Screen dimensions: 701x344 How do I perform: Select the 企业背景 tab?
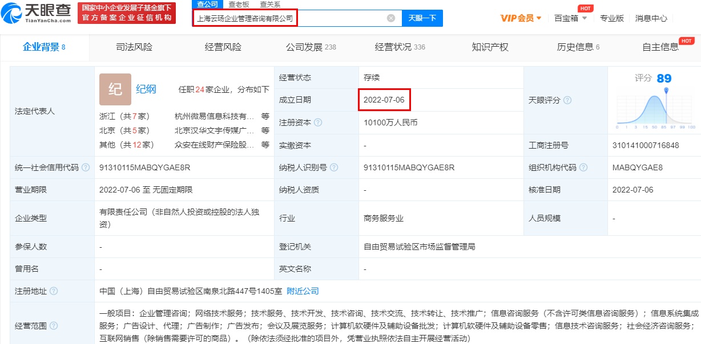[x=44, y=47]
